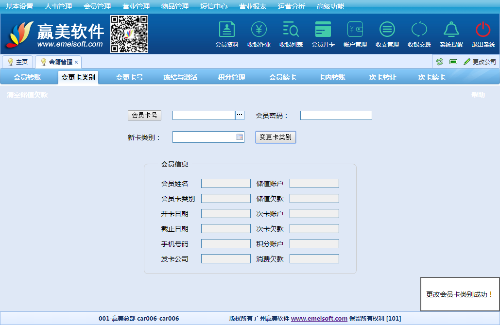The height and width of the screenshot is (325, 500).
Task: Close the 会籍管理 tab
Action: (x=76, y=62)
